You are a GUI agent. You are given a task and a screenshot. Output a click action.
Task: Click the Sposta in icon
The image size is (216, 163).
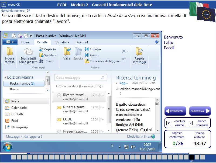coord(41,55)
